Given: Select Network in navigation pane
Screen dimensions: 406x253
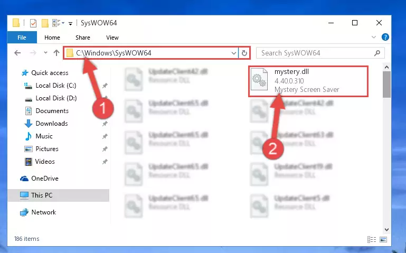Looking at the screenshot, I should 43,212.
